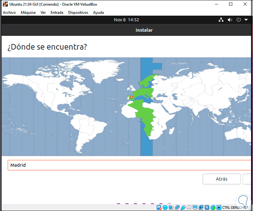Open the Ayuda menu
Viewport: 253px width, 211px height.
[98, 13]
